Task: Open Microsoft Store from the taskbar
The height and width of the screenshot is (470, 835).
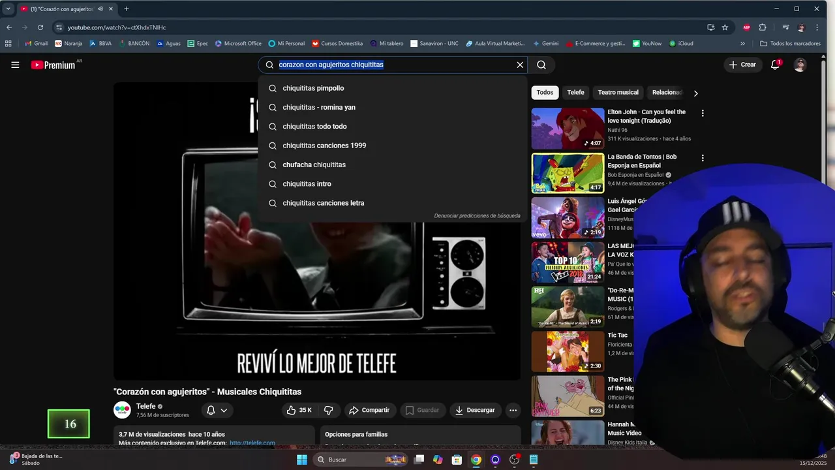Action: click(x=457, y=460)
